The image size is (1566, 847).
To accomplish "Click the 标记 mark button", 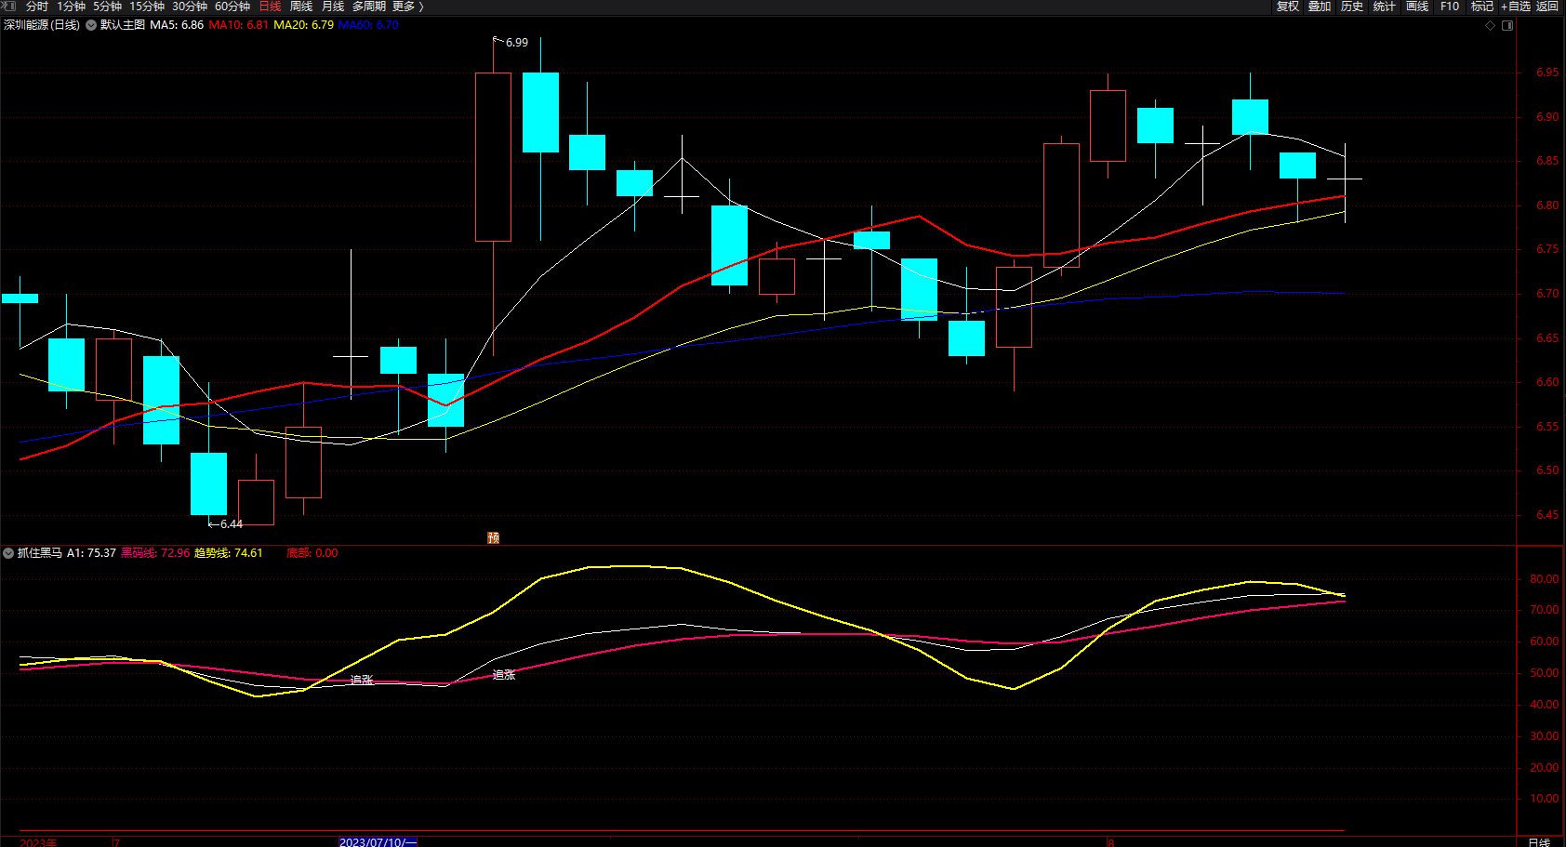I will click(x=1482, y=7).
